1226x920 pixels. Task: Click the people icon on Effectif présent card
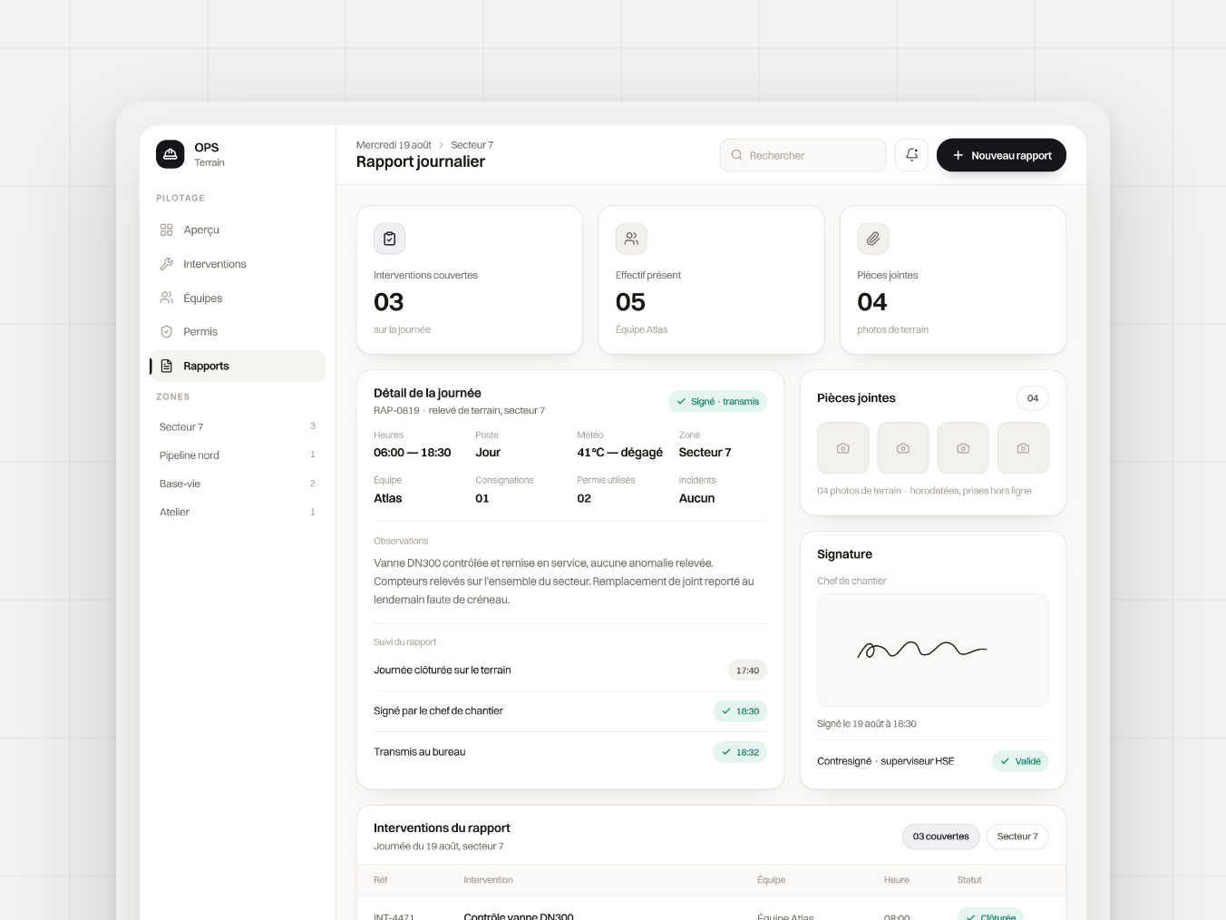631,239
